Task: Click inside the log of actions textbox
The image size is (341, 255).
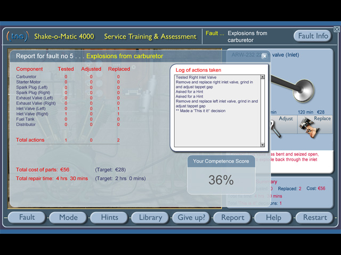Action: [217, 110]
